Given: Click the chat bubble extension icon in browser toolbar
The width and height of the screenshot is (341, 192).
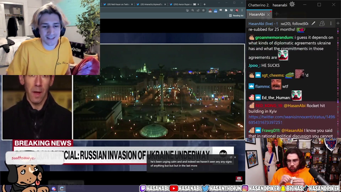Looking at the screenshot, I should [x=221, y=10].
